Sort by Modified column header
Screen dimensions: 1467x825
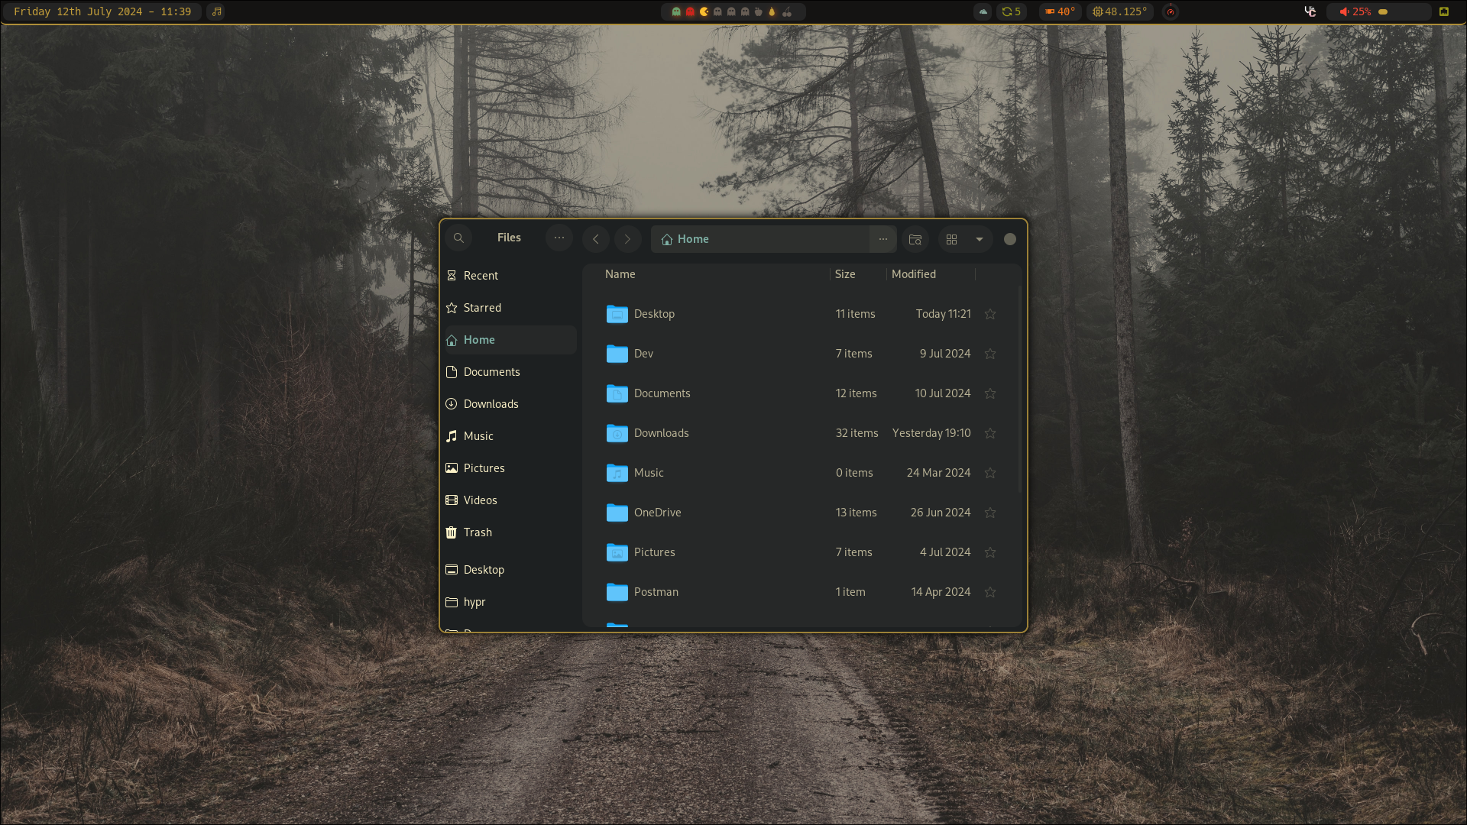click(x=914, y=274)
